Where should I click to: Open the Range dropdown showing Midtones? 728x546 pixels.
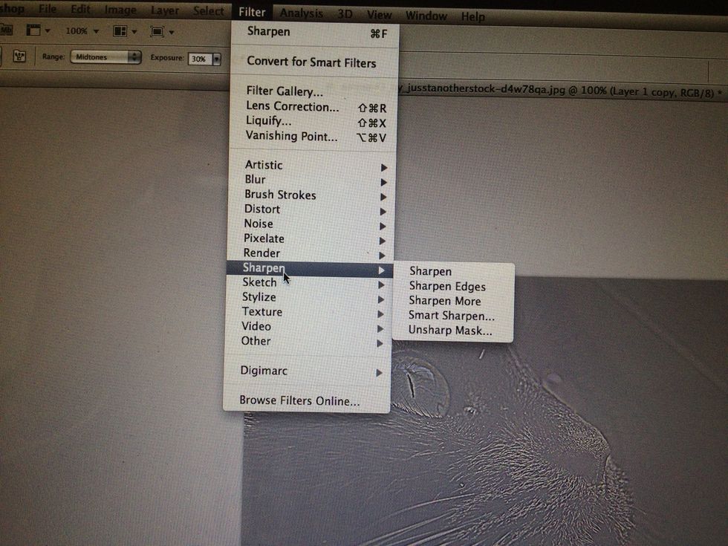pyautogui.click(x=105, y=55)
